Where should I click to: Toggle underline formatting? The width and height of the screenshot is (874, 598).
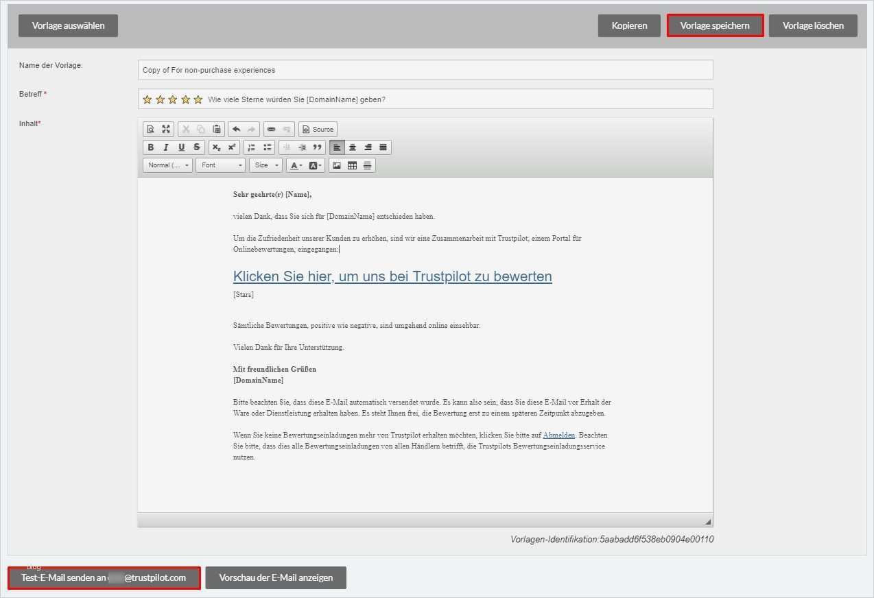pyautogui.click(x=181, y=147)
